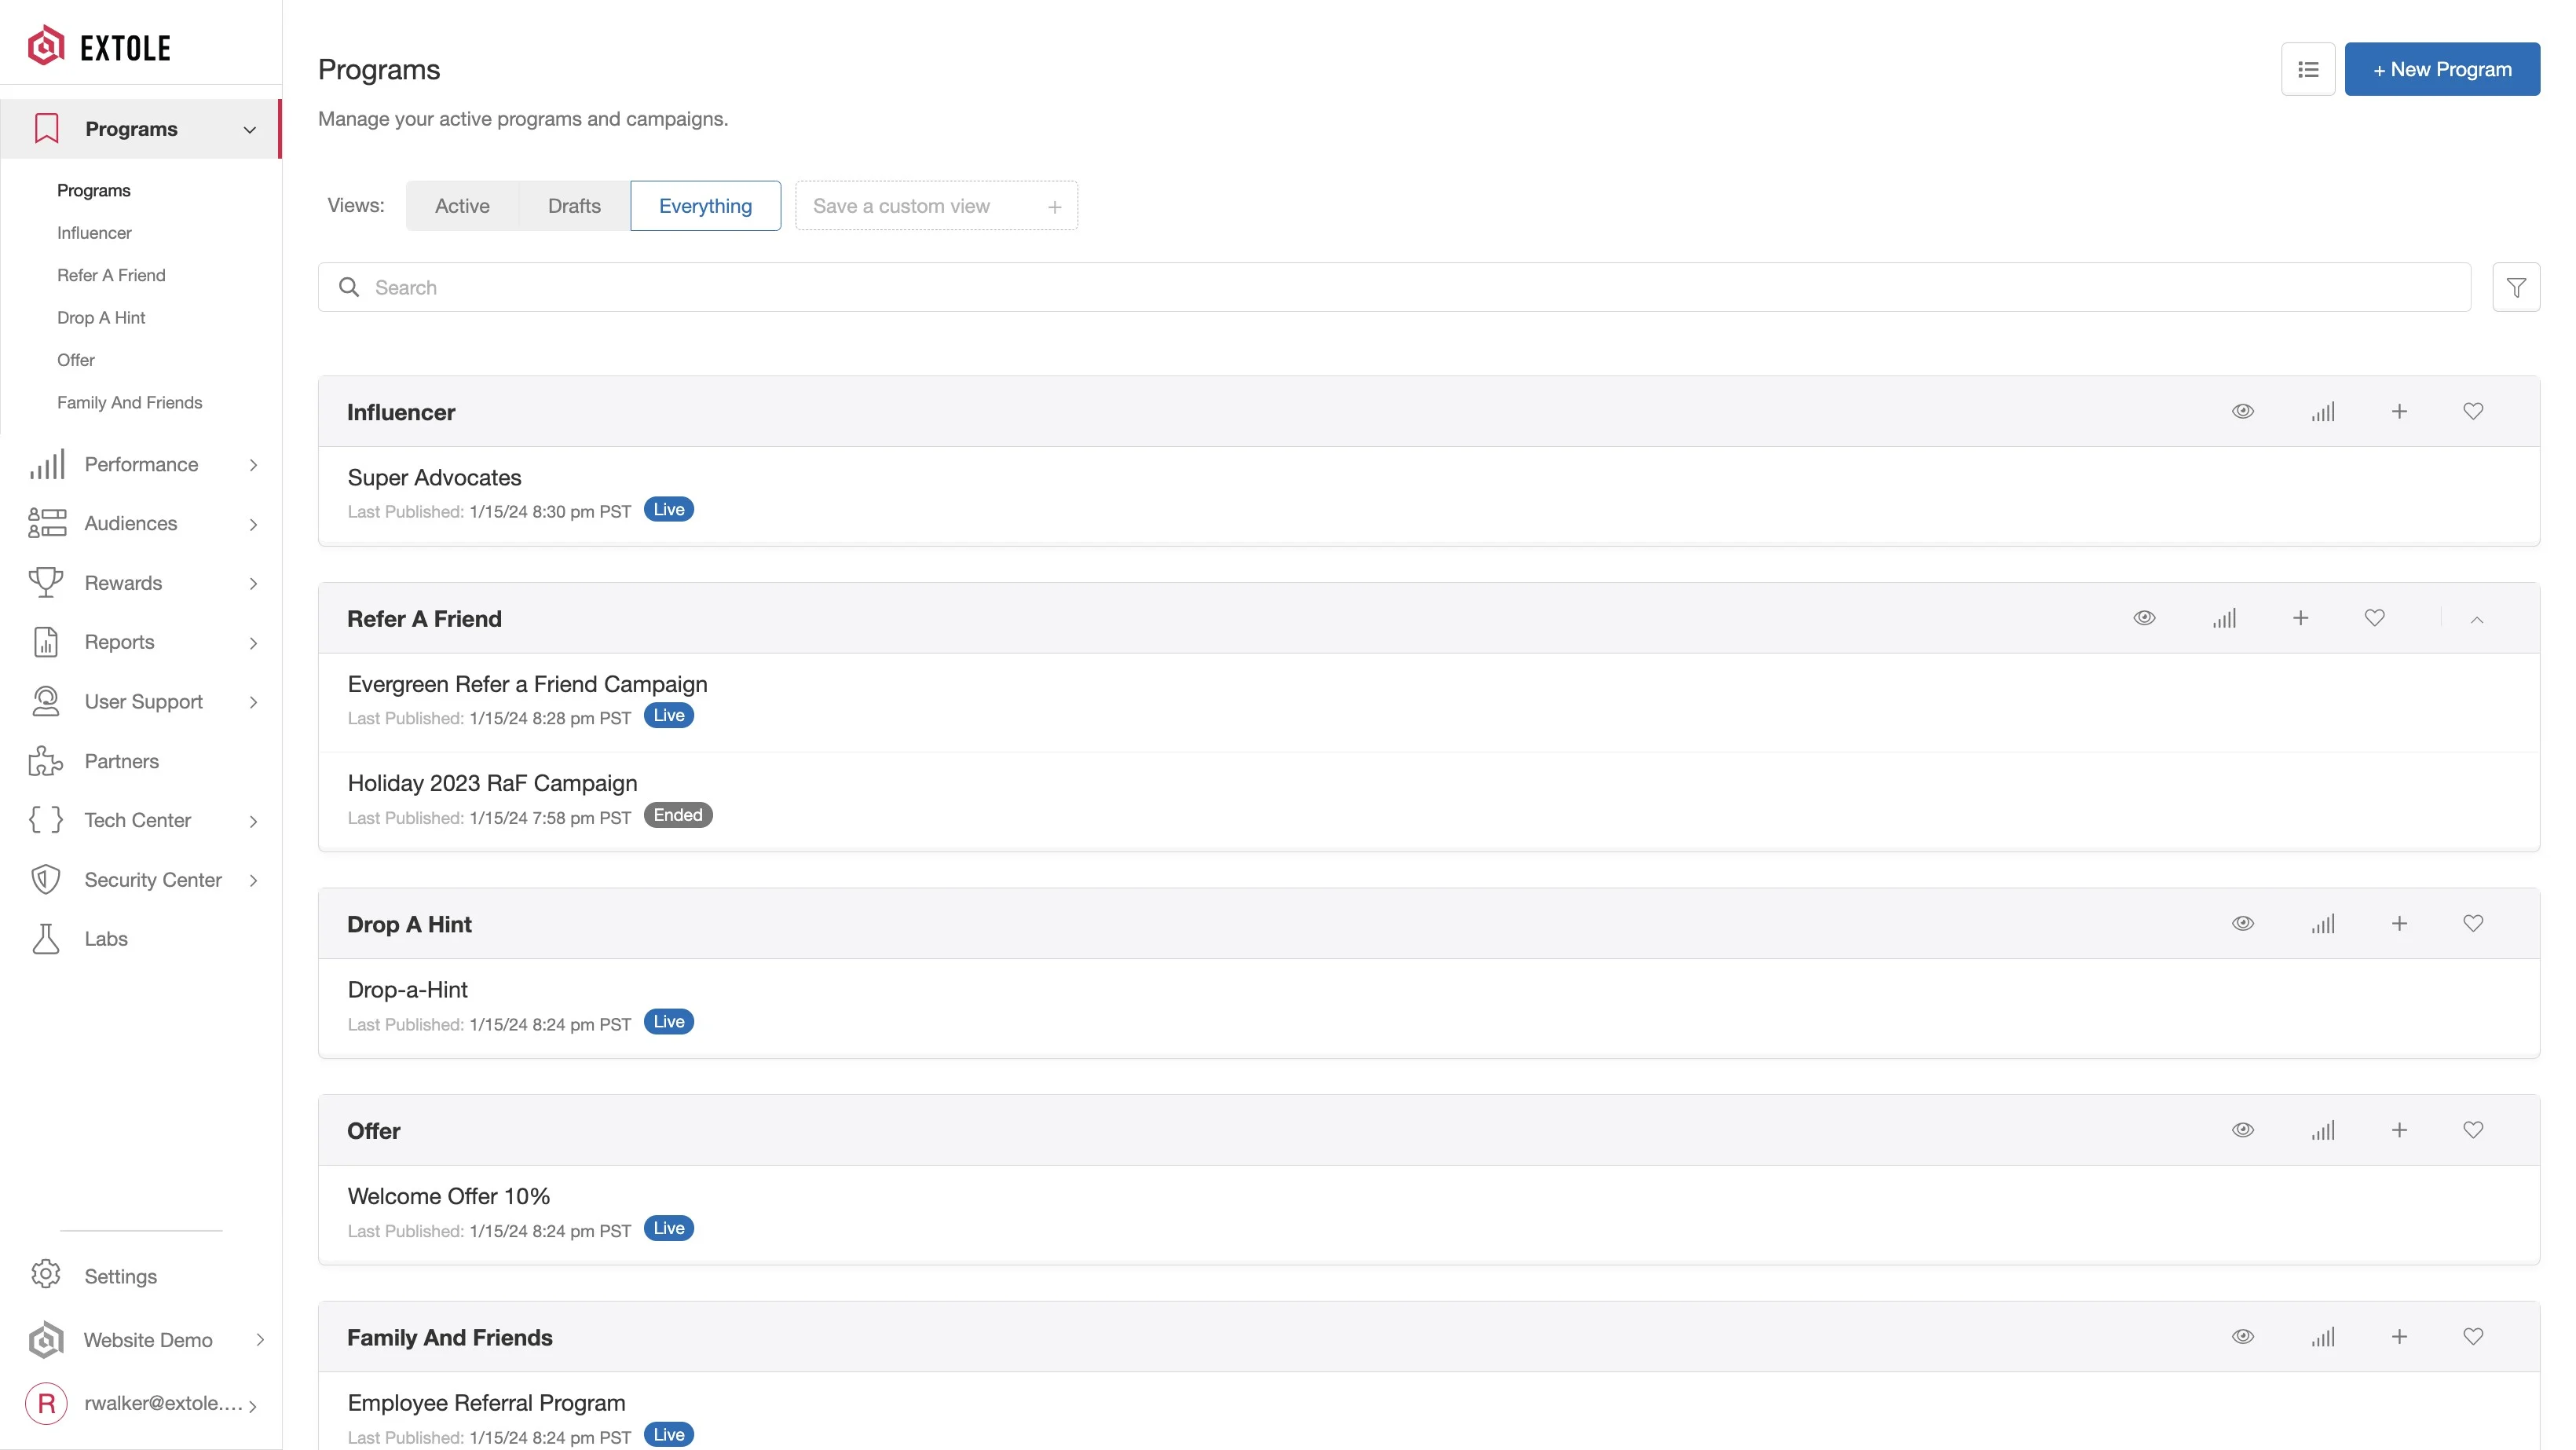Open Family And Friends sidebar item
This screenshot has width=2576, height=1450.
click(129, 402)
